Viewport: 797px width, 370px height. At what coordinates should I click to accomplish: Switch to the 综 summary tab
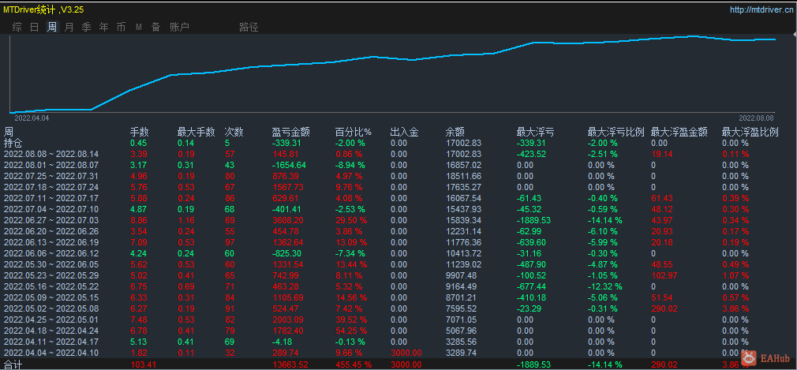pos(17,28)
